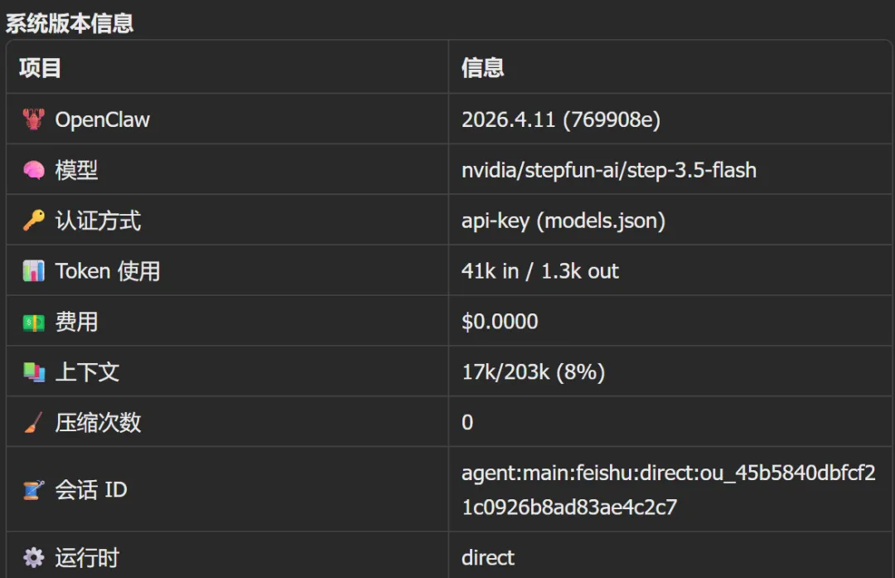The image size is (895, 578).
Task: Click the 项目 column header
Action: (x=40, y=68)
